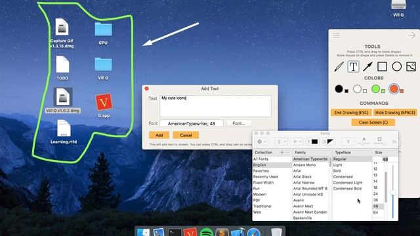The height and width of the screenshot is (236, 420).
Task: Click the right arrow icon atop Tools panel
Action: tap(411, 35)
